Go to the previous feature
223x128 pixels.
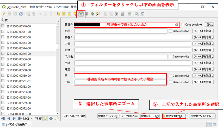coord(9,118)
